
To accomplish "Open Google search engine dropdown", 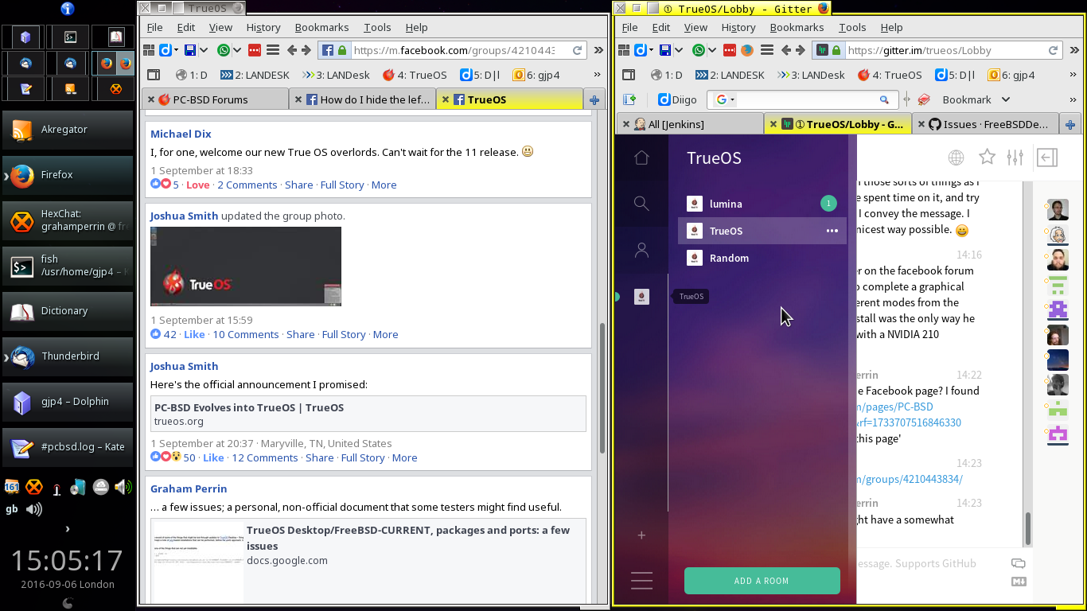I will pyautogui.click(x=726, y=99).
